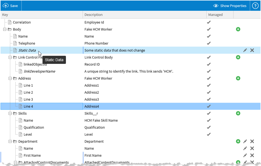
Task: Click green plus icon in Skills row
Action: tap(238, 113)
